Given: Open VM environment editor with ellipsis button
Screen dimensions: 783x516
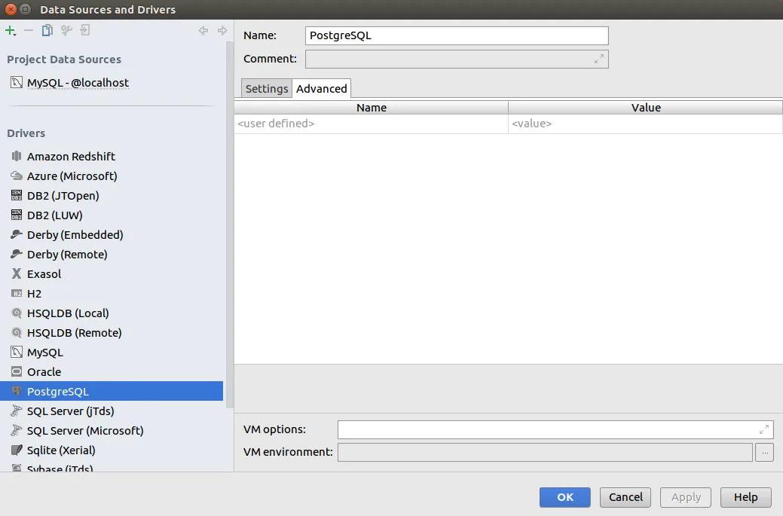Looking at the screenshot, I should 764,452.
